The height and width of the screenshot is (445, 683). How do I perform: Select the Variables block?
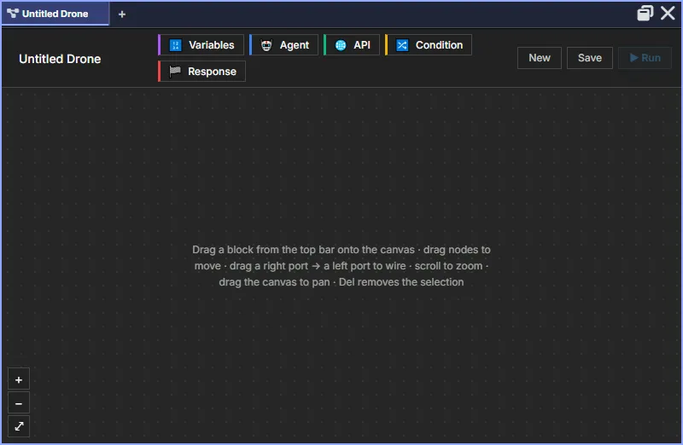pyautogui.click(x=201, y=45)
